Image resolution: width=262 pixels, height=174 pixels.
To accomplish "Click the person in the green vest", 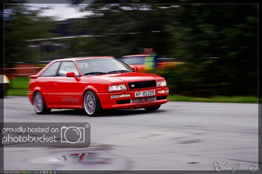I will [150, 60].
